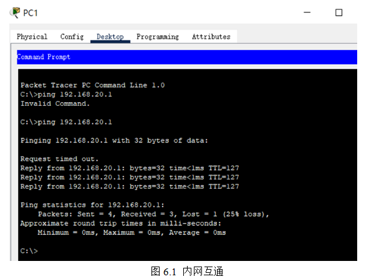Click 'Packet Tracer PC Command Line 1.0' text

[93, 85]
